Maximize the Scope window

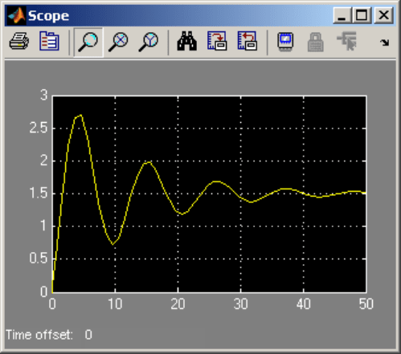tap(362, 15)
